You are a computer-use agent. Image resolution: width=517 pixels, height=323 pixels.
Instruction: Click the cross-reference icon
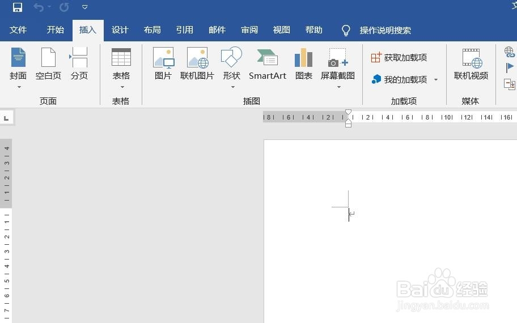[x=510, y=84]
